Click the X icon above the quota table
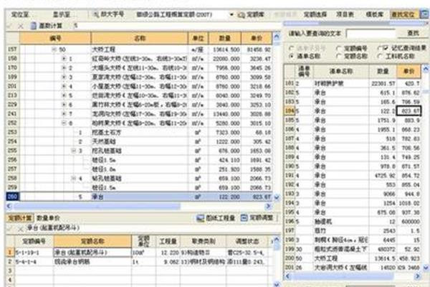 (20, 228)
